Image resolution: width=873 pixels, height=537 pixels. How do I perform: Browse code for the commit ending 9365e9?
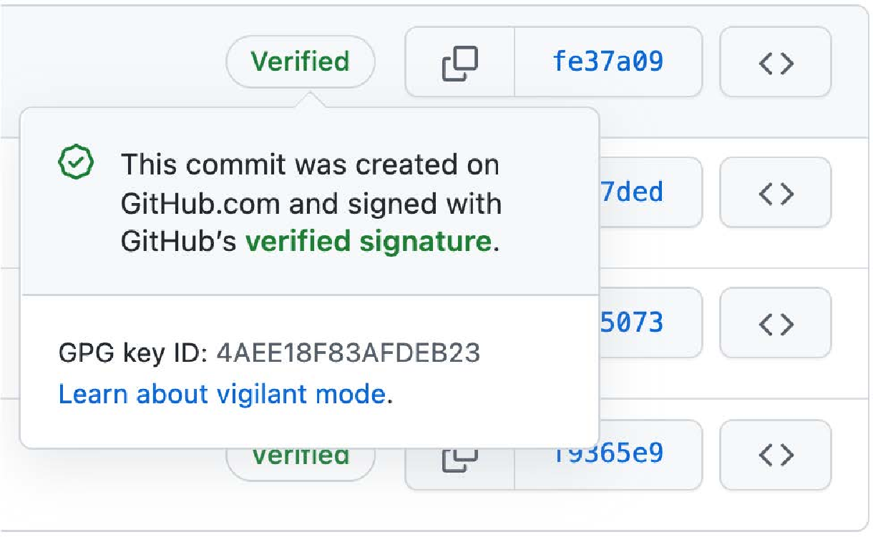click(776, 454)
